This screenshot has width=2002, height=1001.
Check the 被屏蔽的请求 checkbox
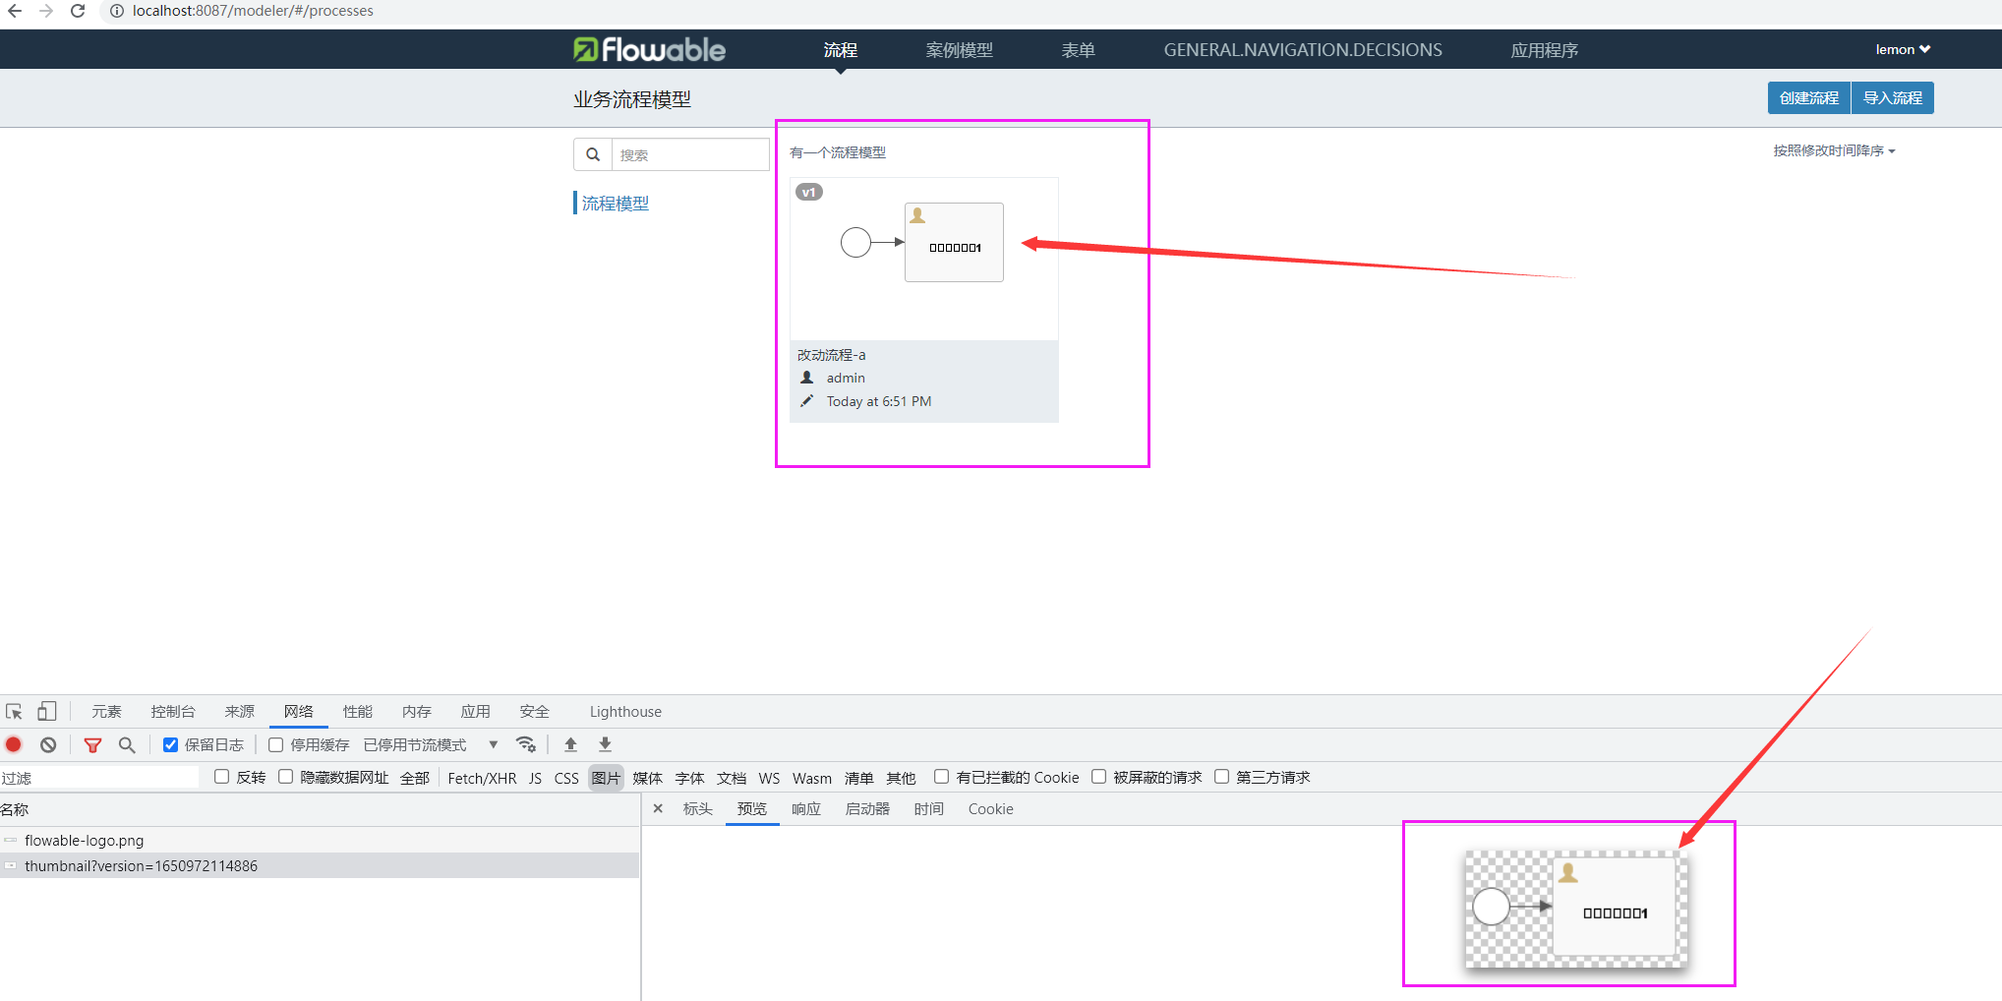[x=1098, y=777]
